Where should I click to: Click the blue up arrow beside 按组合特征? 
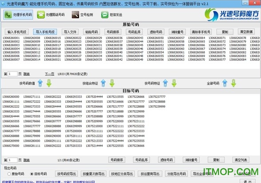[103, 83]
